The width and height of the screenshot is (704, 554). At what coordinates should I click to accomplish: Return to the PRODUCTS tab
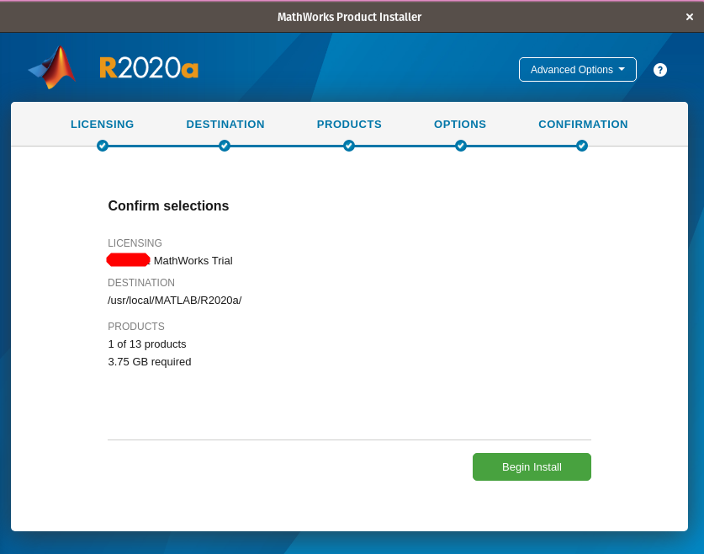[349, 125]
